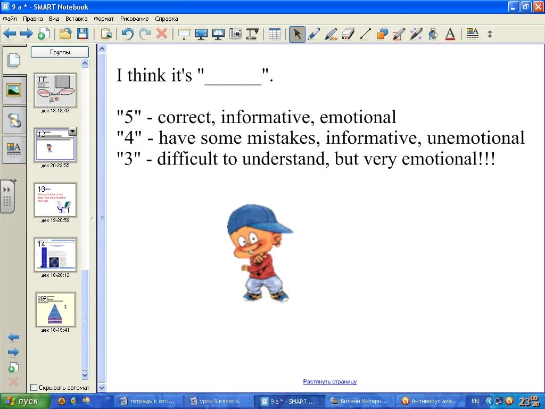Viewport: 545px width, 409px height.
Task: Go to previous page with toolbar back arrow
Action: (10, 34)
